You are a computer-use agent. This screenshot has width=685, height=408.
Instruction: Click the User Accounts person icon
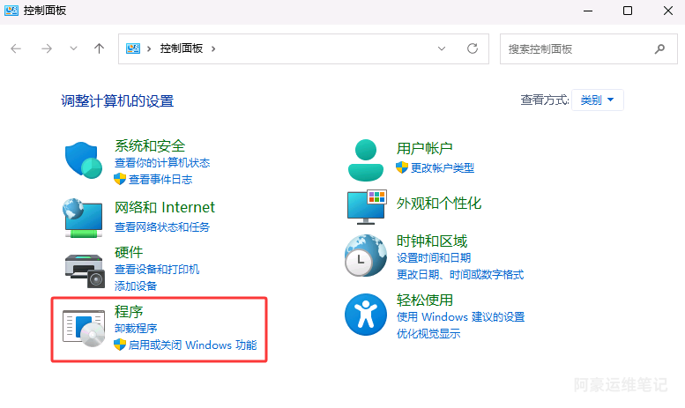click(x=366, y=159)
